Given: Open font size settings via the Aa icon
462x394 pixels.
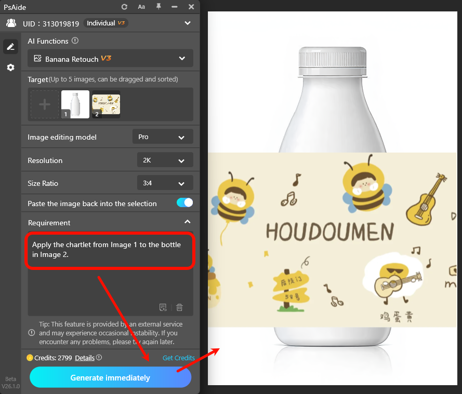Looking at the screenshot, I should (x=141, y=7).
